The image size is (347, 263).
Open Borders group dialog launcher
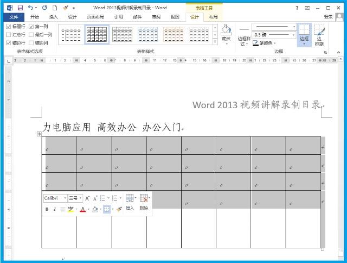click(x=325, y=52)
